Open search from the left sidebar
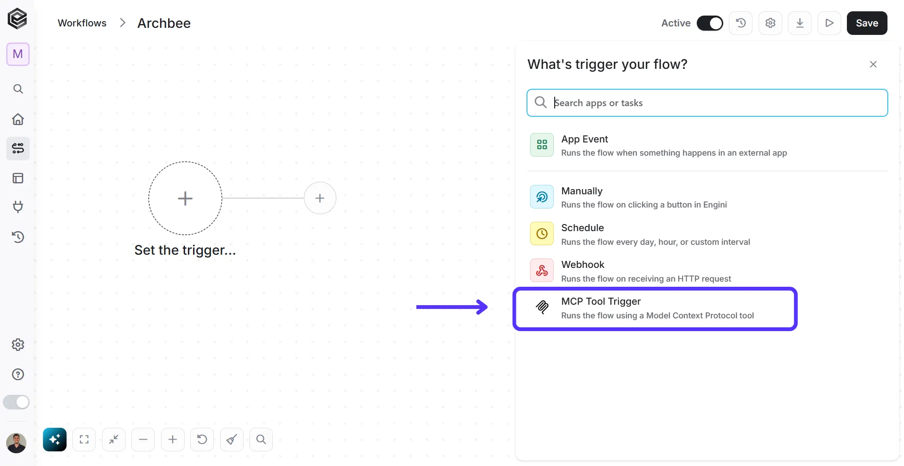The image size is (904, 466). (18, 89)
